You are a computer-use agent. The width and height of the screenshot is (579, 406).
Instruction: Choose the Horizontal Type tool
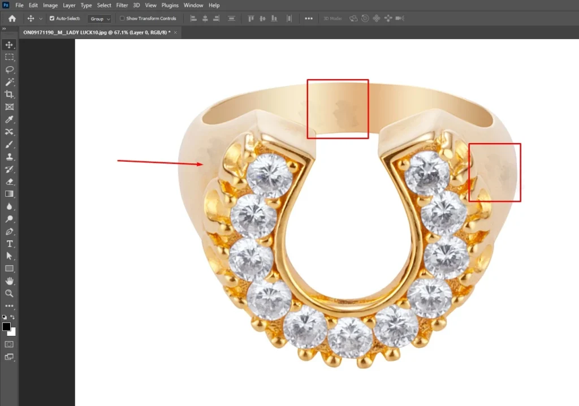coord(9,244)
